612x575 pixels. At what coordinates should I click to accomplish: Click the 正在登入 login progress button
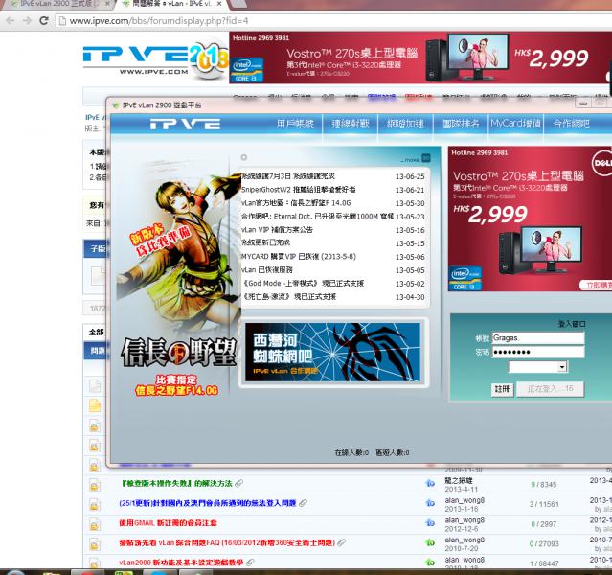point(551,389)
